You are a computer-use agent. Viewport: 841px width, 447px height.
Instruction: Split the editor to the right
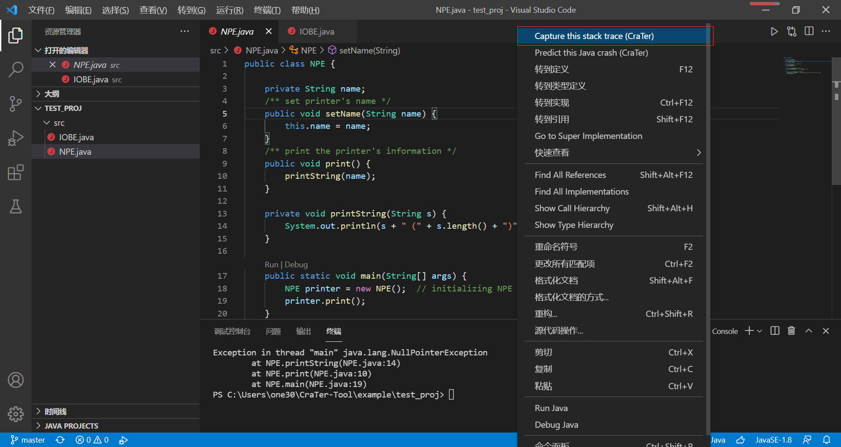pyautogui.click(x=809, y=32)
